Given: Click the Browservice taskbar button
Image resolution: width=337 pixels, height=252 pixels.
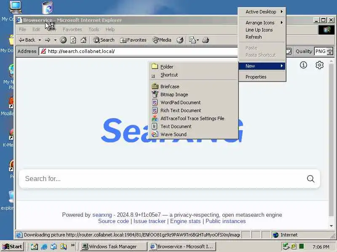Looking at the screenshot, I should tap(182, 247).
